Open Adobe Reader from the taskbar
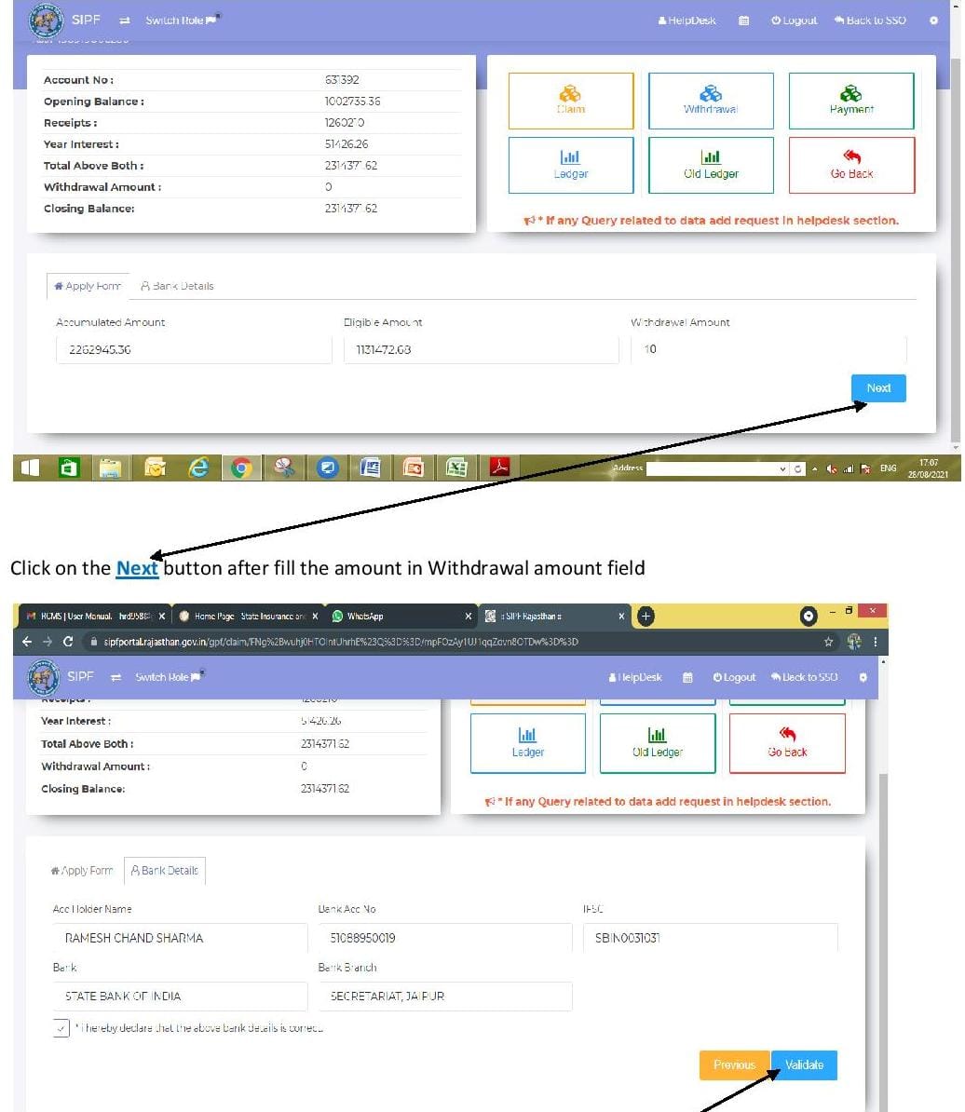Screen dimensions: 965x1112 pos(500,468)
